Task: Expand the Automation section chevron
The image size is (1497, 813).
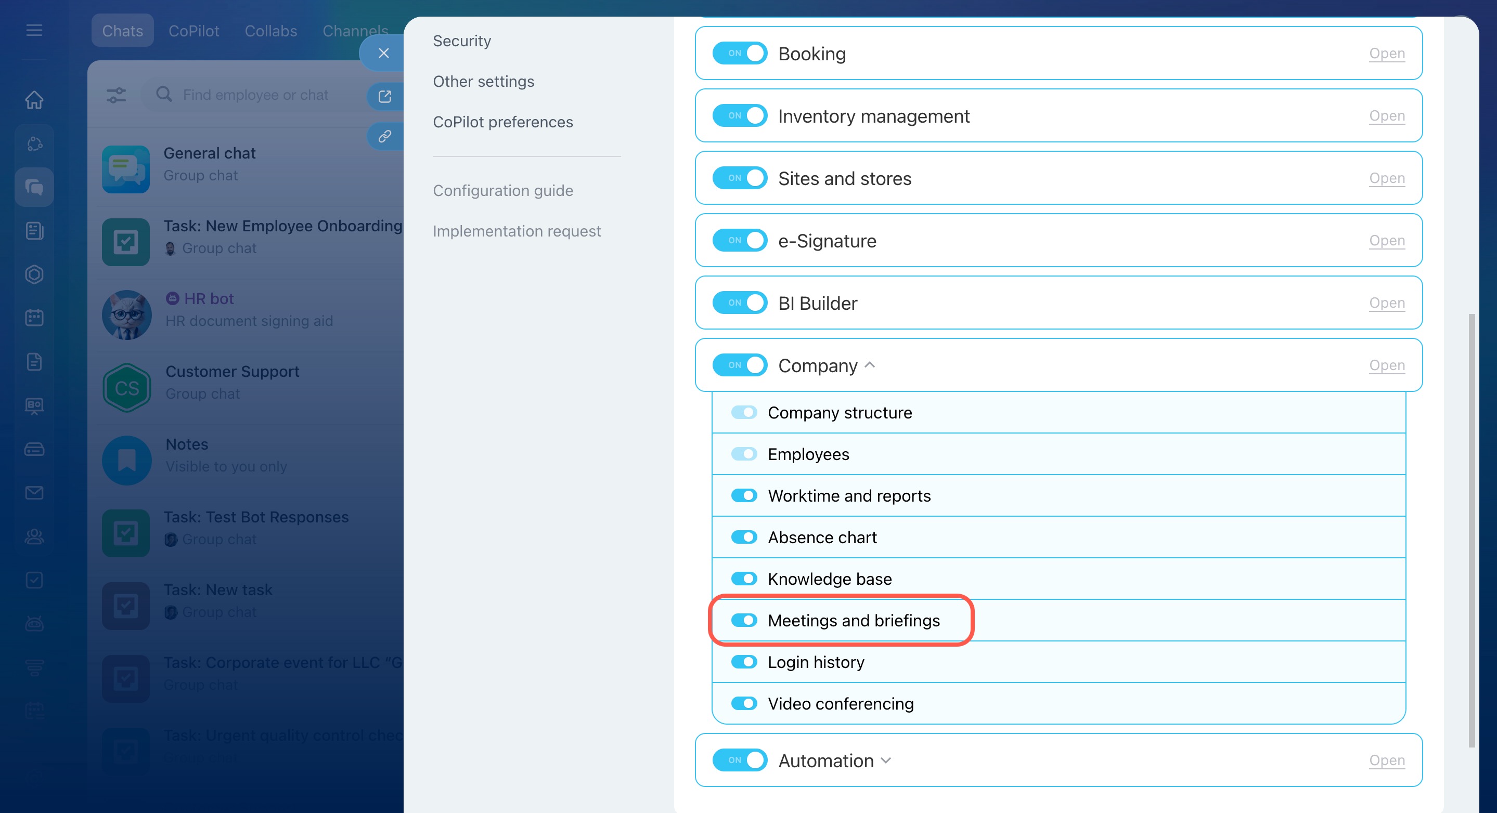Action: tap(886, 760)
